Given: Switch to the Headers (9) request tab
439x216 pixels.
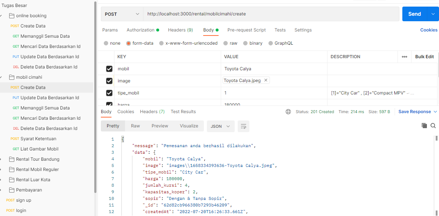Looking at the screenshot, I should pos(180,30).
